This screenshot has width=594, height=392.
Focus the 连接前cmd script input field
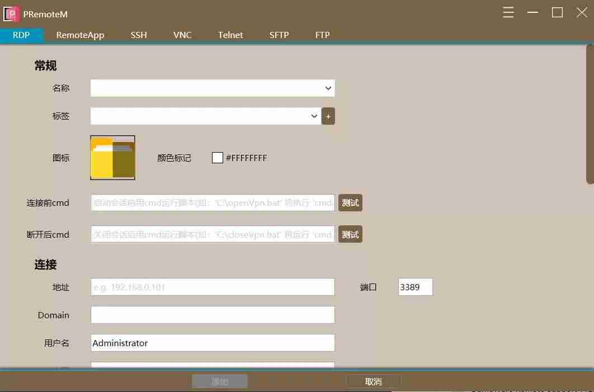point(213,202)
